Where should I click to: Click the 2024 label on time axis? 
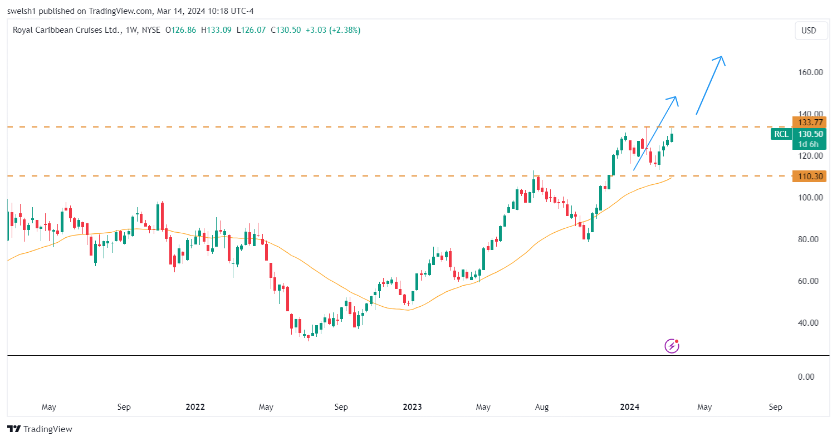click(630, 407)
